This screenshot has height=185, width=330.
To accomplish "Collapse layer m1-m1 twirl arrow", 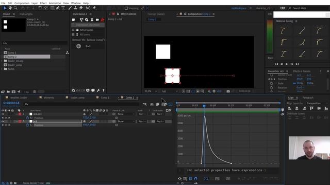I will tap(16, 114).
